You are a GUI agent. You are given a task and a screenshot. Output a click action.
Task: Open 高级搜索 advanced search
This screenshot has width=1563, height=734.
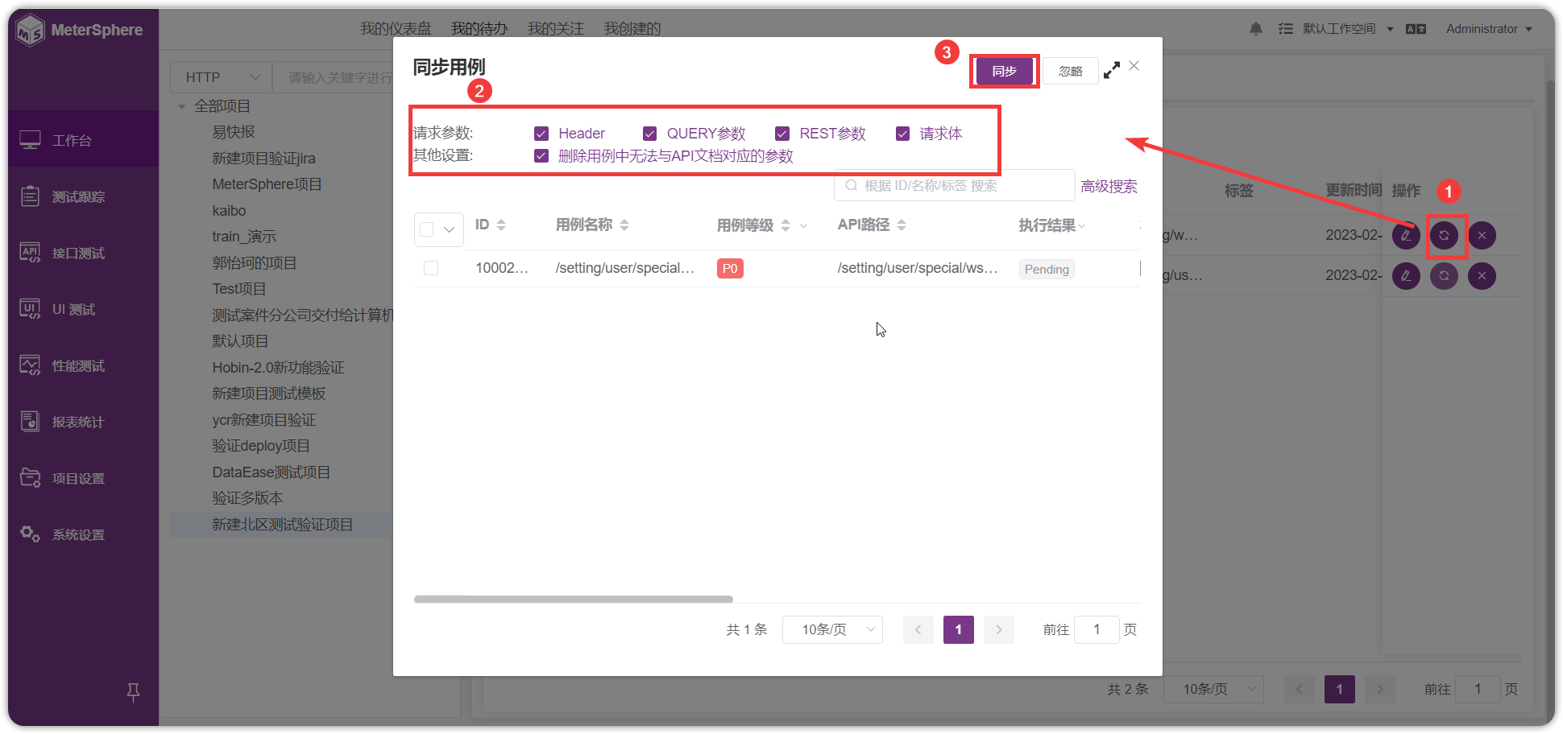tap(1109, 186)
